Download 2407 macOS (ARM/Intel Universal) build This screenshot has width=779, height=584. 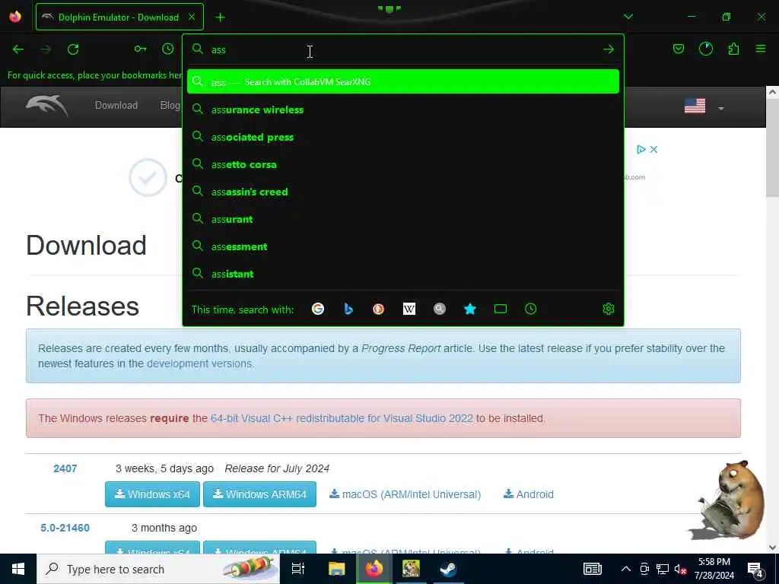click(x=405, y=494)
